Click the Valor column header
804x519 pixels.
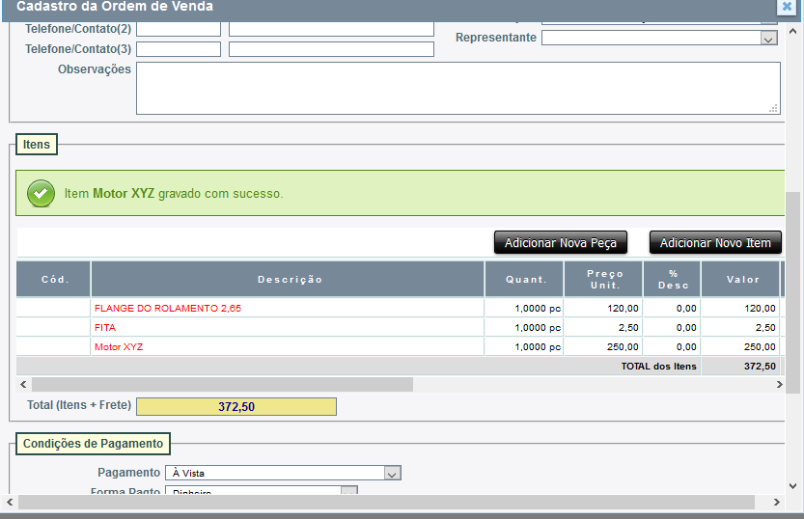tap(742, 280)
